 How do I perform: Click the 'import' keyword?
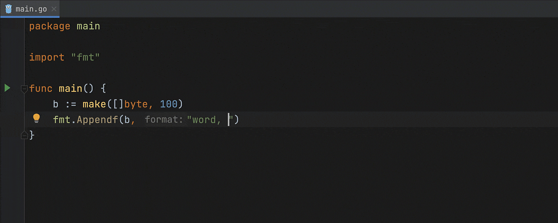tap(46, 58)
